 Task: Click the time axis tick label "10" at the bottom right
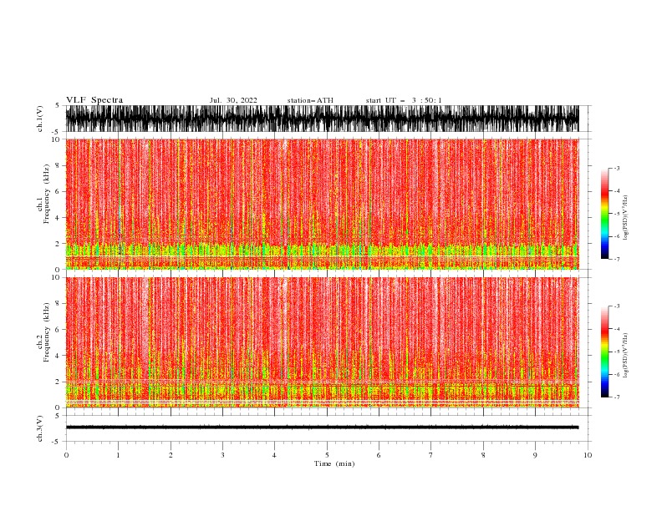click(x=588, y=455)
